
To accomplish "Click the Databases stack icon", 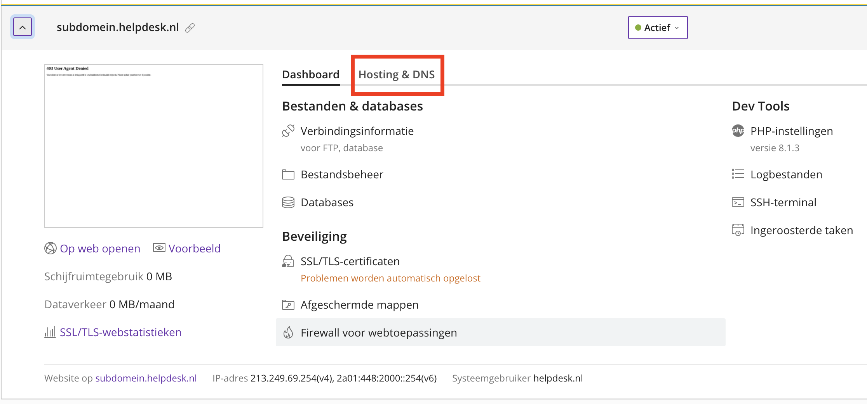I will [x=288, y=202].
